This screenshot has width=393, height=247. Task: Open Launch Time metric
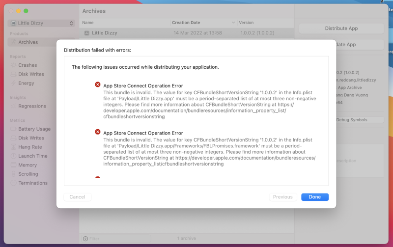point(33,156)
